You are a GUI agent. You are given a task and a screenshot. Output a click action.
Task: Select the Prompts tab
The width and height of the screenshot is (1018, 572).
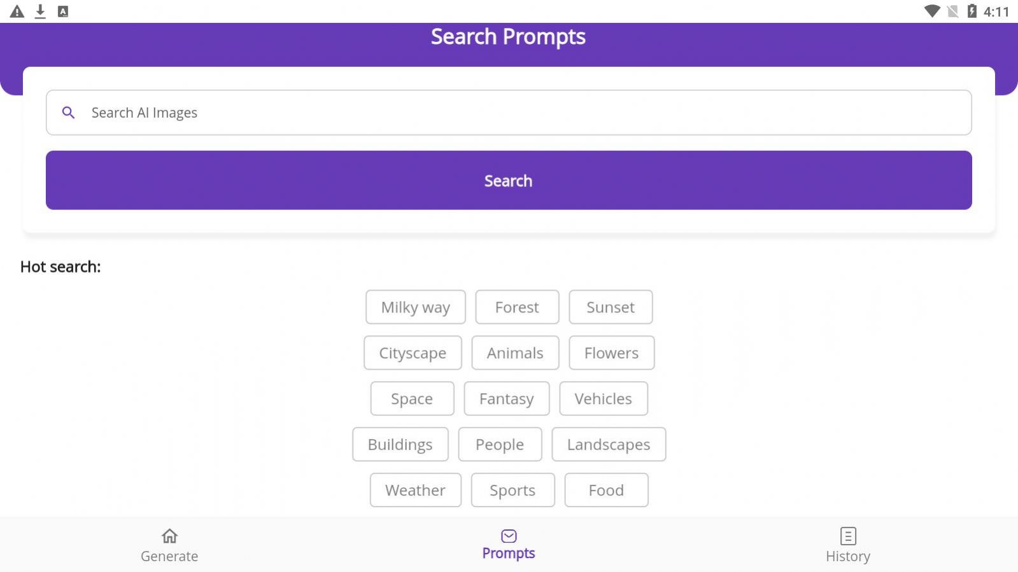point(508,546)
